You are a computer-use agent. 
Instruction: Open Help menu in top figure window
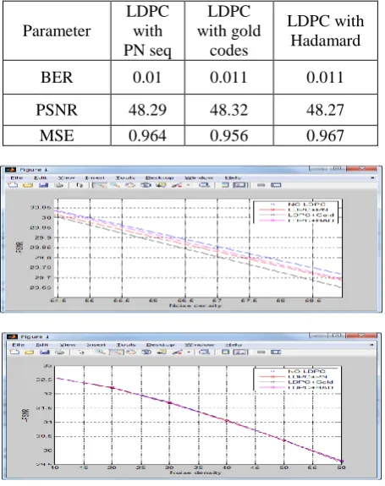coord(233,177)
